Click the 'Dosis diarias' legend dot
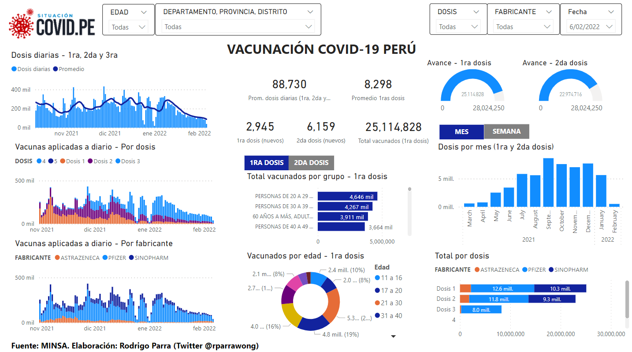Screen dimensions: 632x352 (14, 69)
